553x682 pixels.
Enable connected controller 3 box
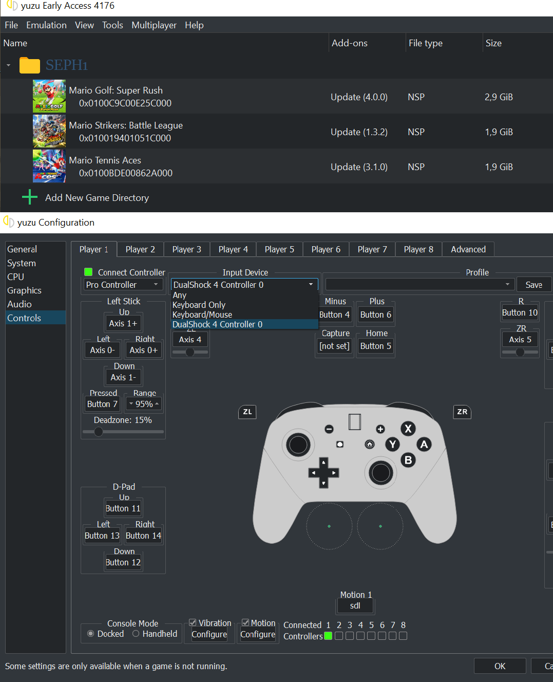(x=350, y=636)
